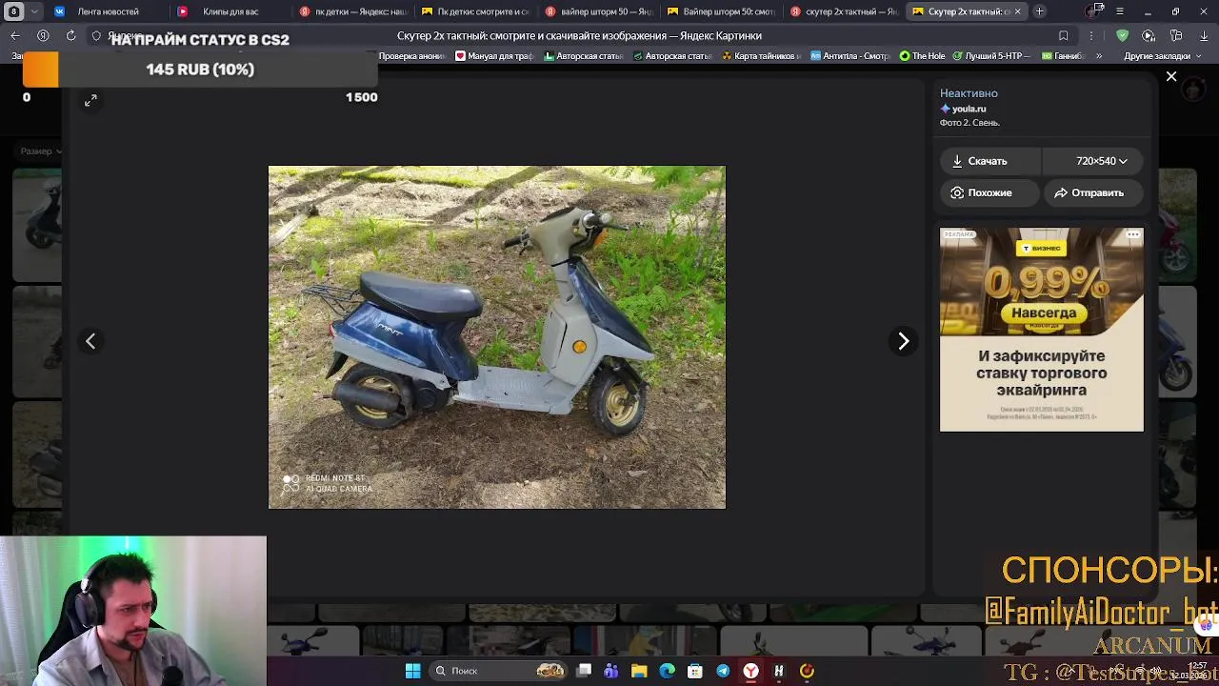Click the Т-Бизнес advertisement banner
Screen dimensions: 1219x686
pos(1042,330)
